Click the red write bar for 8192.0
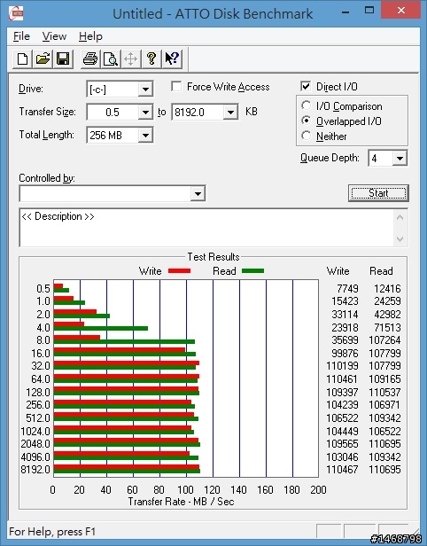 127,467
